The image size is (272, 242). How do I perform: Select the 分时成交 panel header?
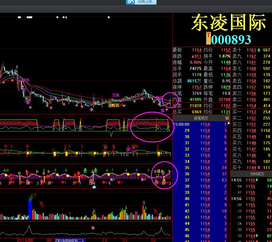point(257,174)
